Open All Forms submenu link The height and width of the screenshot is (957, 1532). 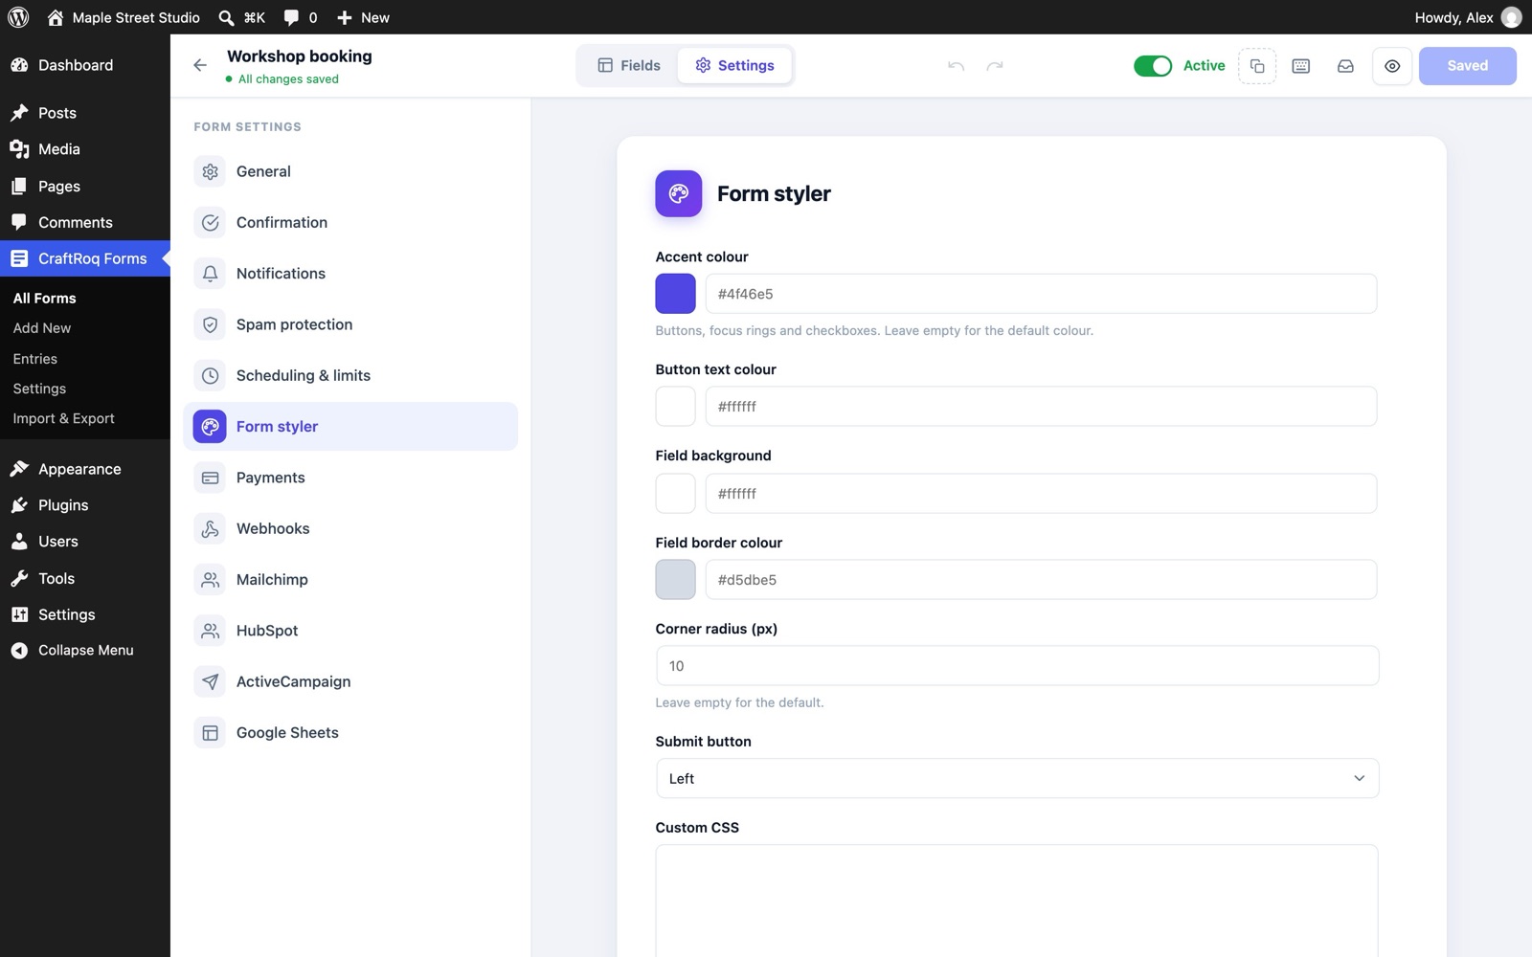[x=44, y=299]
